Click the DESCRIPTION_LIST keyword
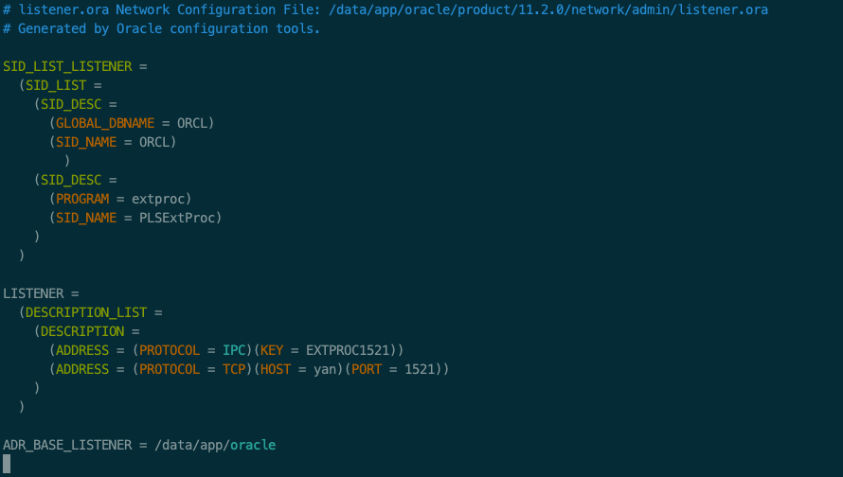This screenshot has height=477, width=843. [x=86, y=312]
